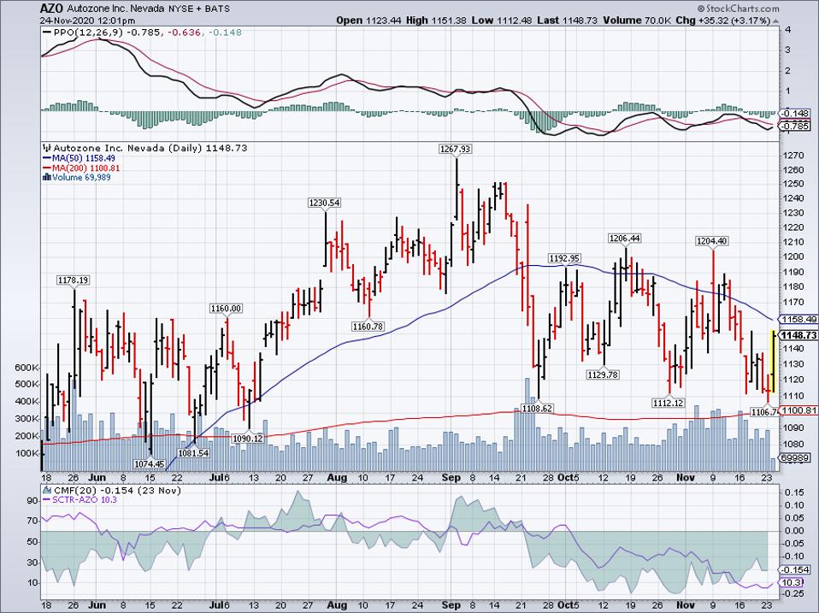
Task: Click the 1160.00 high price label
Action: (226, 309)
